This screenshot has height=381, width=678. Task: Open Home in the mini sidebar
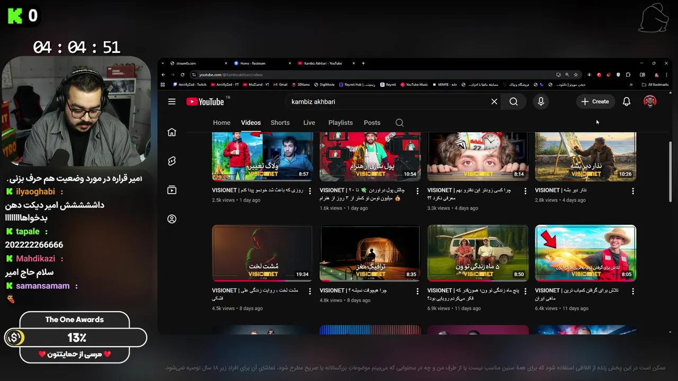pos(172,132)
